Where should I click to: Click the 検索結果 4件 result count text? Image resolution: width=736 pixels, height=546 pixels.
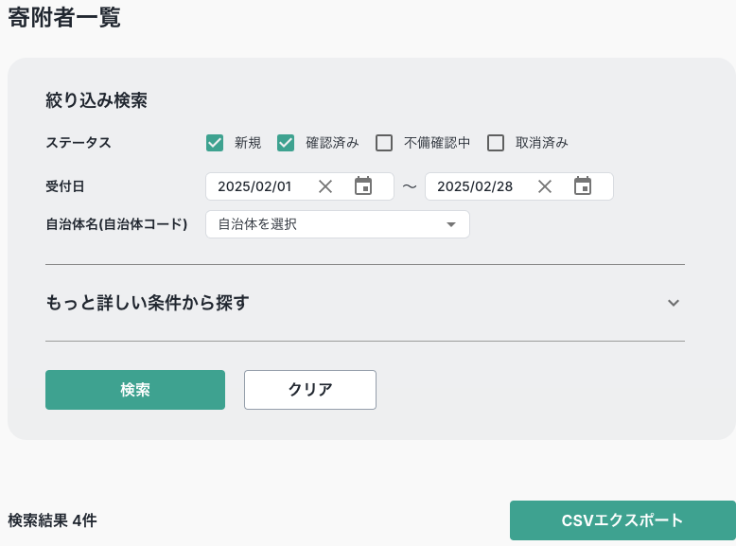pos(52,520)
